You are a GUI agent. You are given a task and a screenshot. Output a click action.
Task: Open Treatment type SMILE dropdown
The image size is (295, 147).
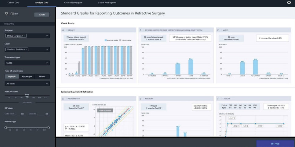pos(27,63)
